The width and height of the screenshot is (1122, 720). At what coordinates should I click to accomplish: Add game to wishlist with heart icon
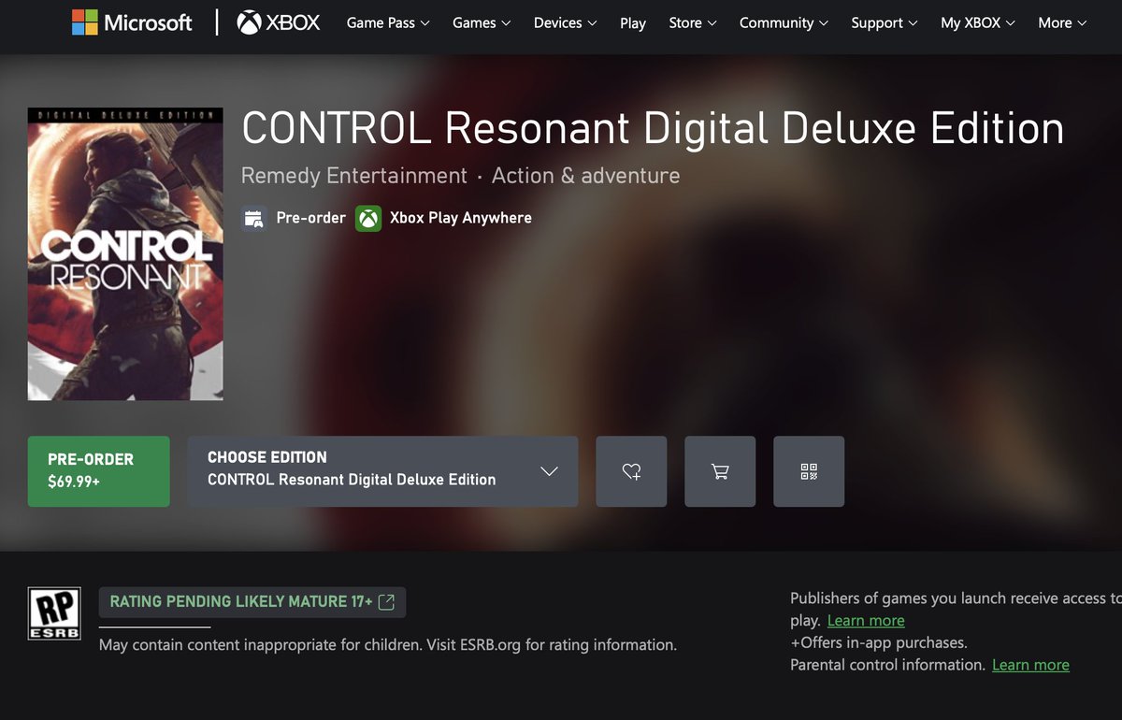click(631, 471)
